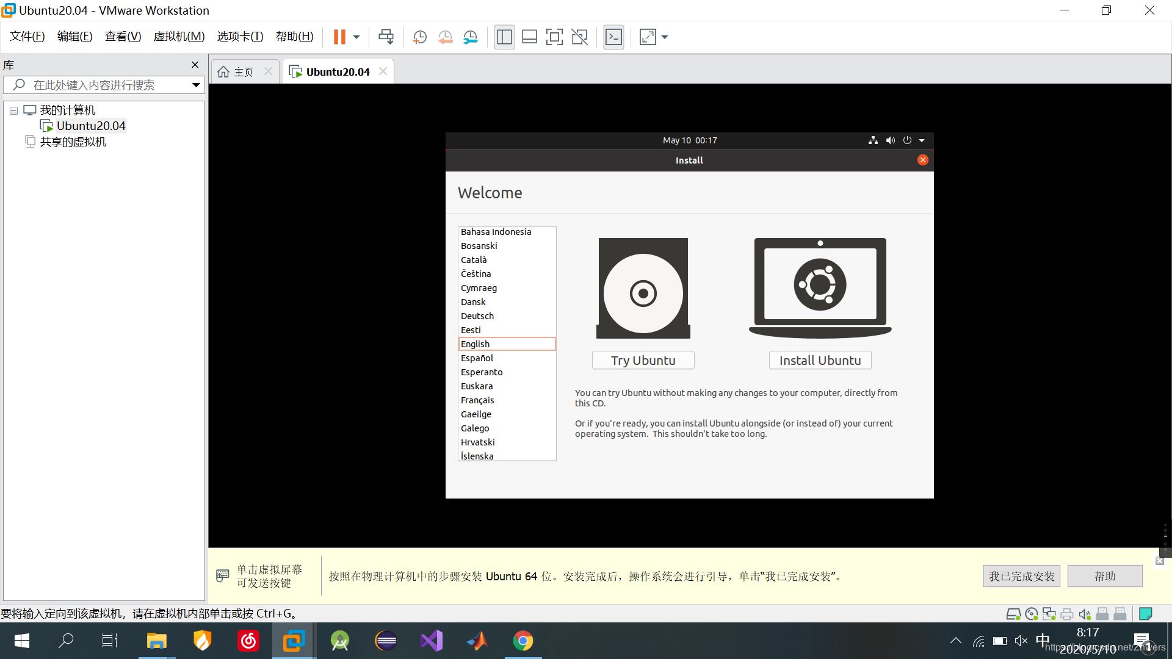1172x659 pixels.
Task: Click the take snapshot toolbar icon
Action: tap(419, 37)
